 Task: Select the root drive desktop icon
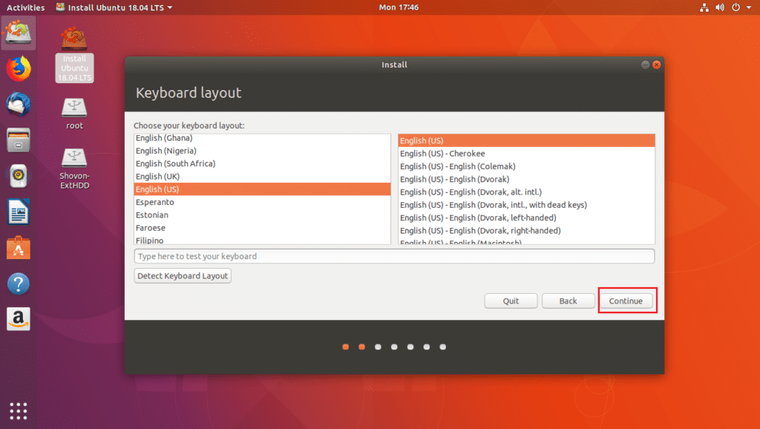(74, 114)
